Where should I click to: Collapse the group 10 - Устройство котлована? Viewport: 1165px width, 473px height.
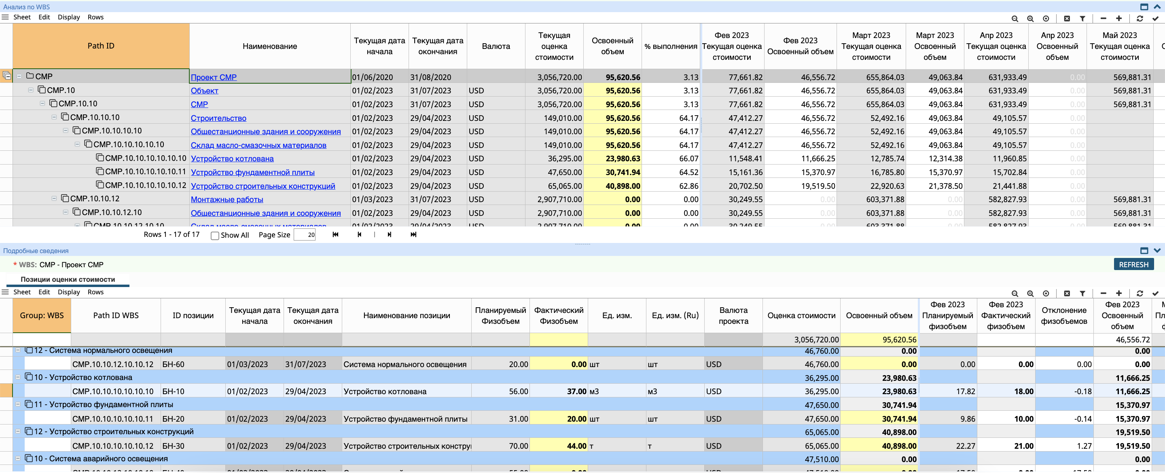(18, 377)
